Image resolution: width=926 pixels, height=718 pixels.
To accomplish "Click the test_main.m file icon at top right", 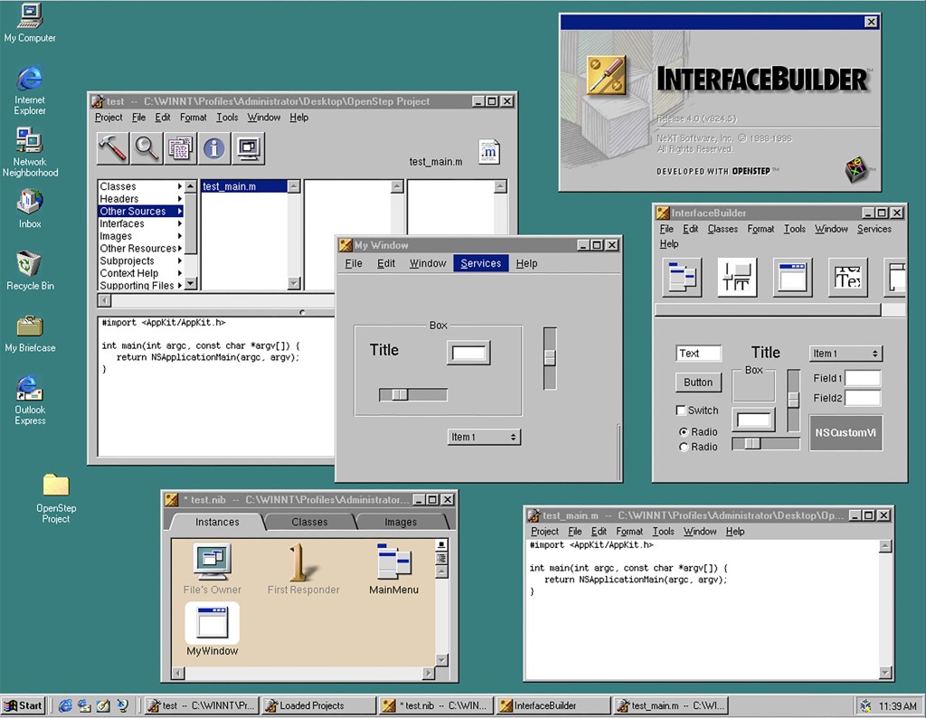I will point(489,152).
